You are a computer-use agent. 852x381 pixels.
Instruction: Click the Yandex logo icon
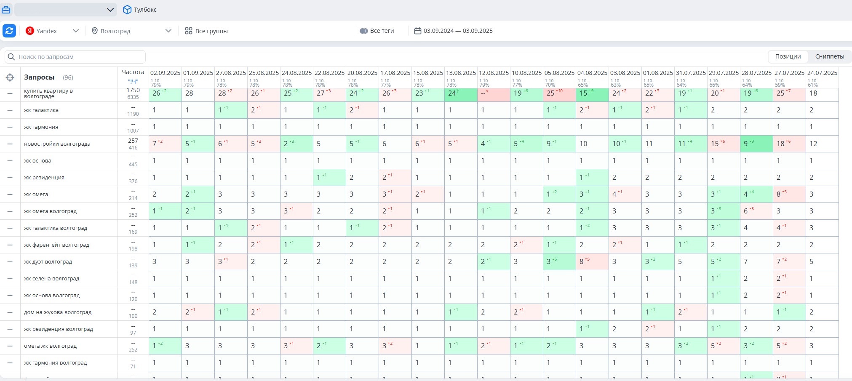click(x=29, y=31)
